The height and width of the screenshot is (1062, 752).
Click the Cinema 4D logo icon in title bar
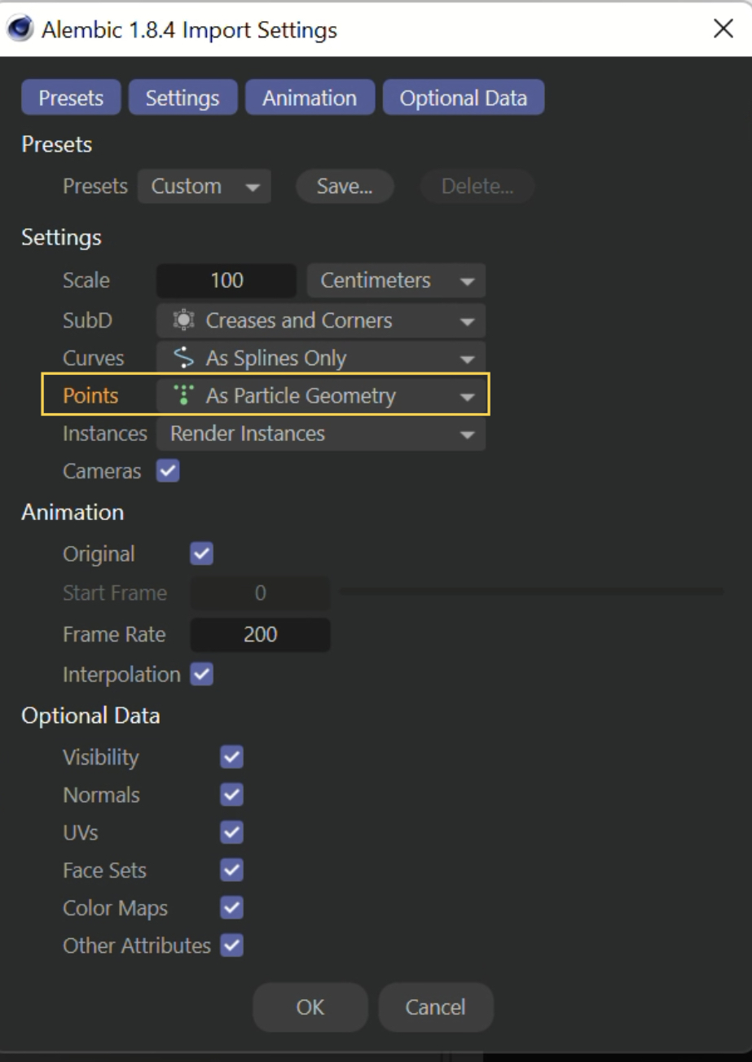tap(20, 30)
